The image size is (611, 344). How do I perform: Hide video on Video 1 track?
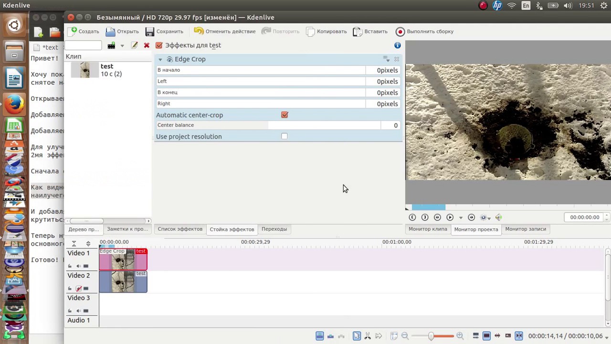86,266
